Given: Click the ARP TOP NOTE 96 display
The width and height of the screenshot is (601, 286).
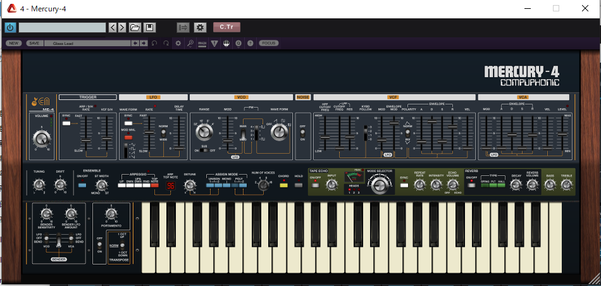Looking at the screenshot, I should [171, 186].
